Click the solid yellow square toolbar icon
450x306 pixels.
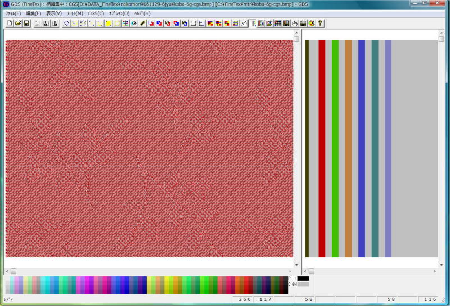109,23
